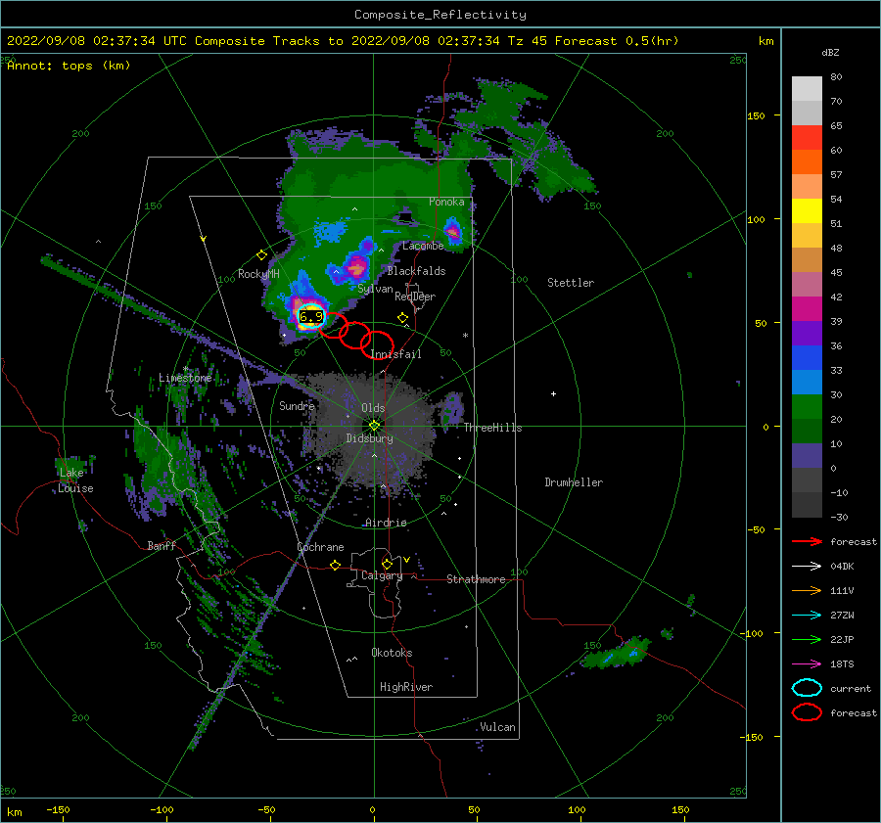Click the 'Innisfail' town label
This screenshot has height=823, width=881.
[395, 354]
